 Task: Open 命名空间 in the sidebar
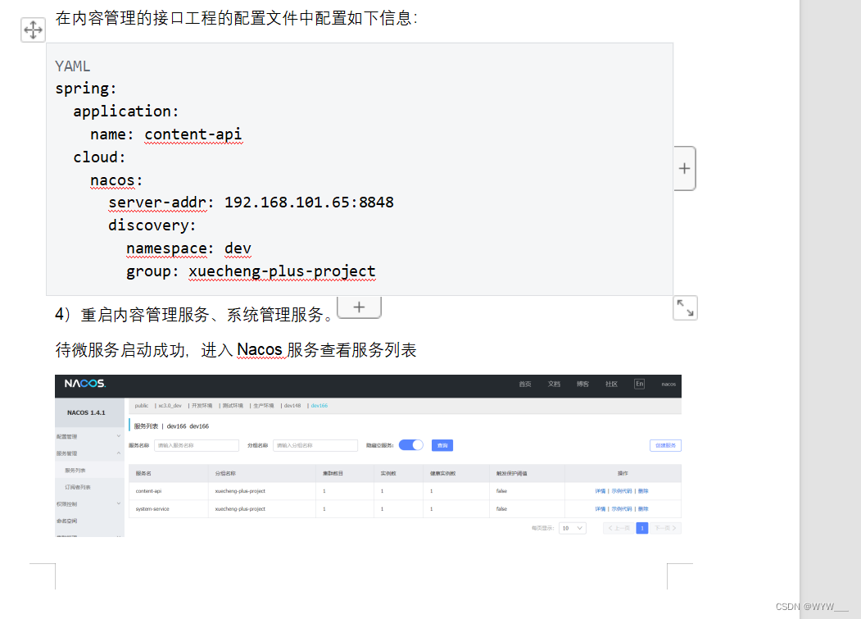67,521
